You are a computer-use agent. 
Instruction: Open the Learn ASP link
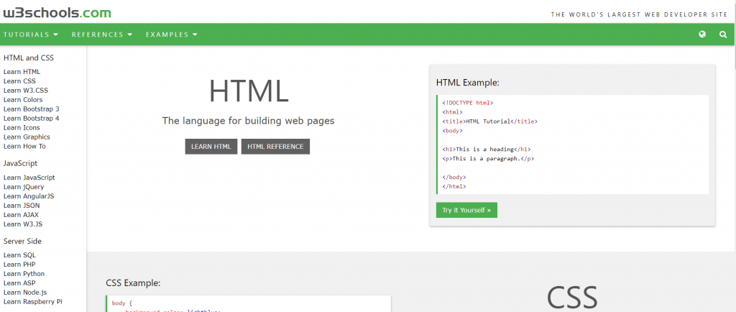point(19,283)
